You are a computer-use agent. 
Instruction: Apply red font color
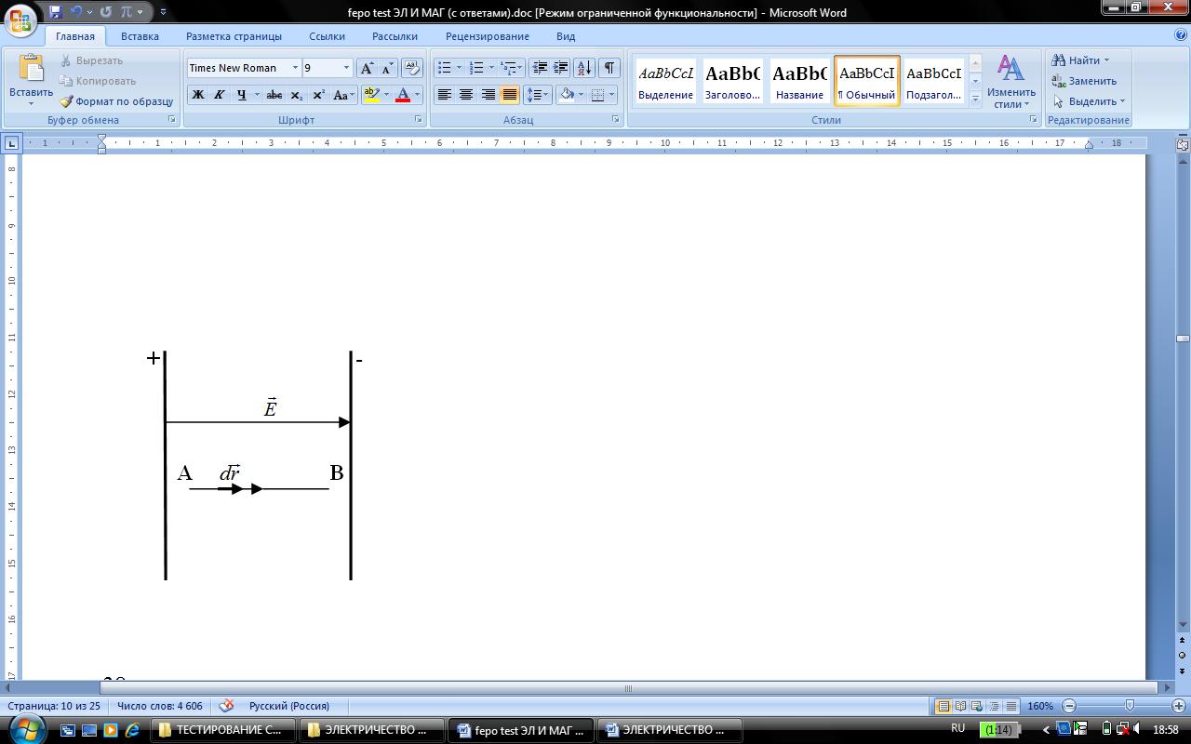coord(403,95)
